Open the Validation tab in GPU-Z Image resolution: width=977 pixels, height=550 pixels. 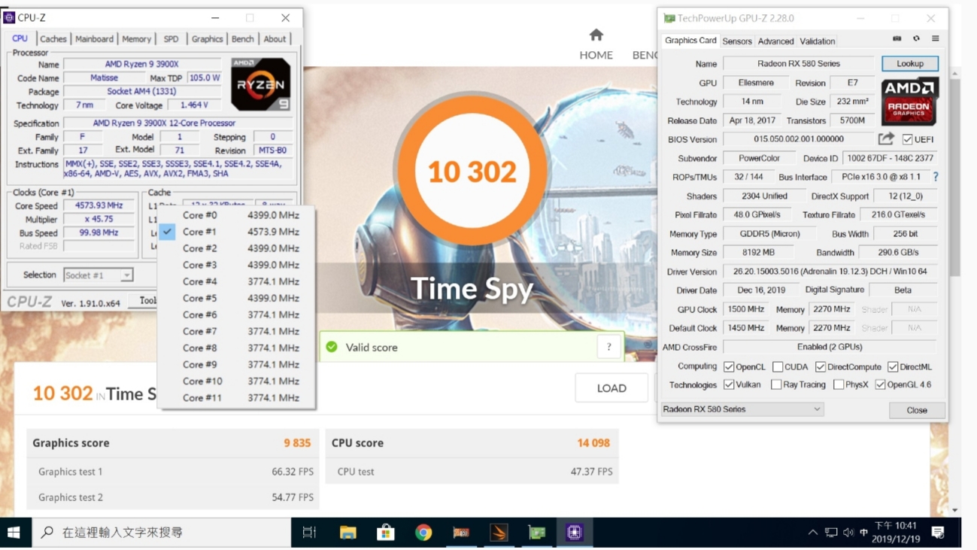817,41
